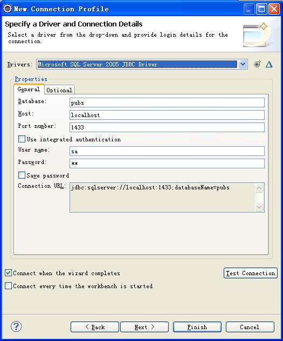The width and height of the screenshot is (283, 341).
Task: Click the Test Connection button
Action: click(x=251, y=273)
